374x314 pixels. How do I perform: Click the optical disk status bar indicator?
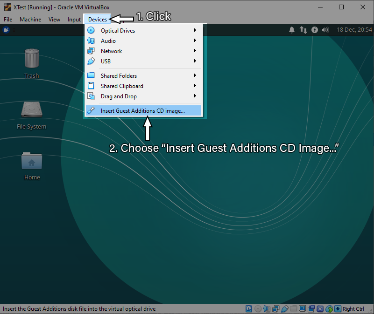coord(258,309)
